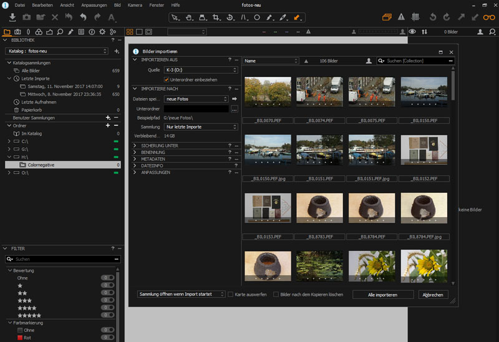Select the pointer cursor tool

(x=175, y=17)
